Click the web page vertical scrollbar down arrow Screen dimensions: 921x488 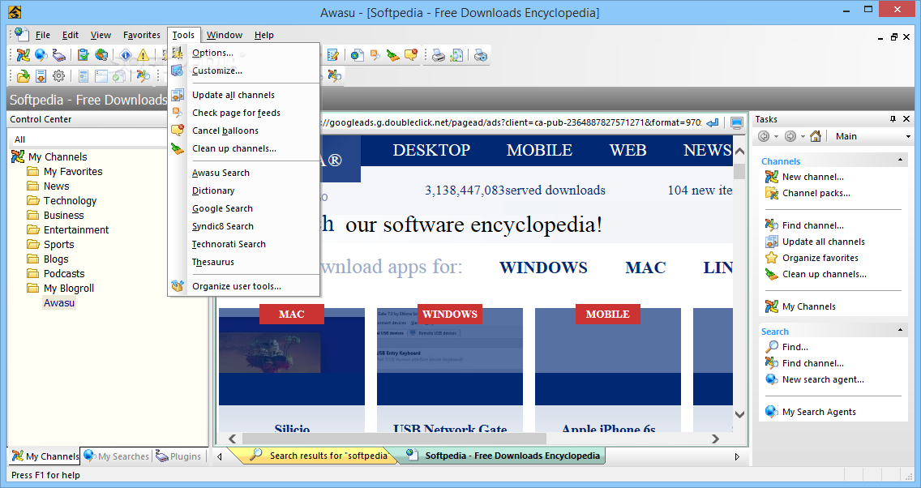739,414
